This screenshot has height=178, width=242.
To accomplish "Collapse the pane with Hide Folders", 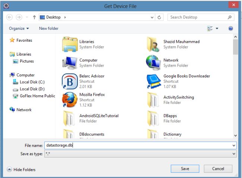I will point(21,169).
